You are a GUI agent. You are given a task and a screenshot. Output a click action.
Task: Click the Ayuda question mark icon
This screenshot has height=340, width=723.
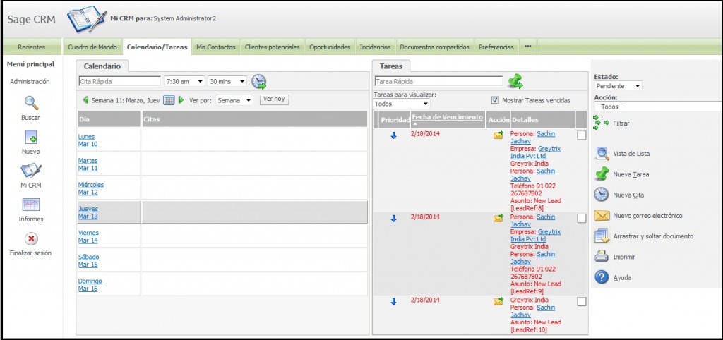pyautogui.click(x=602, y=277)
